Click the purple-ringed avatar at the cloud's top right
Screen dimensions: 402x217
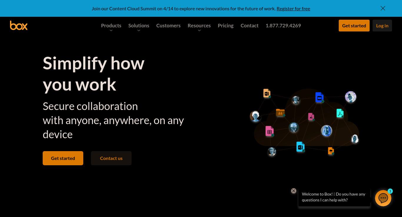click(x=350, y=97)
